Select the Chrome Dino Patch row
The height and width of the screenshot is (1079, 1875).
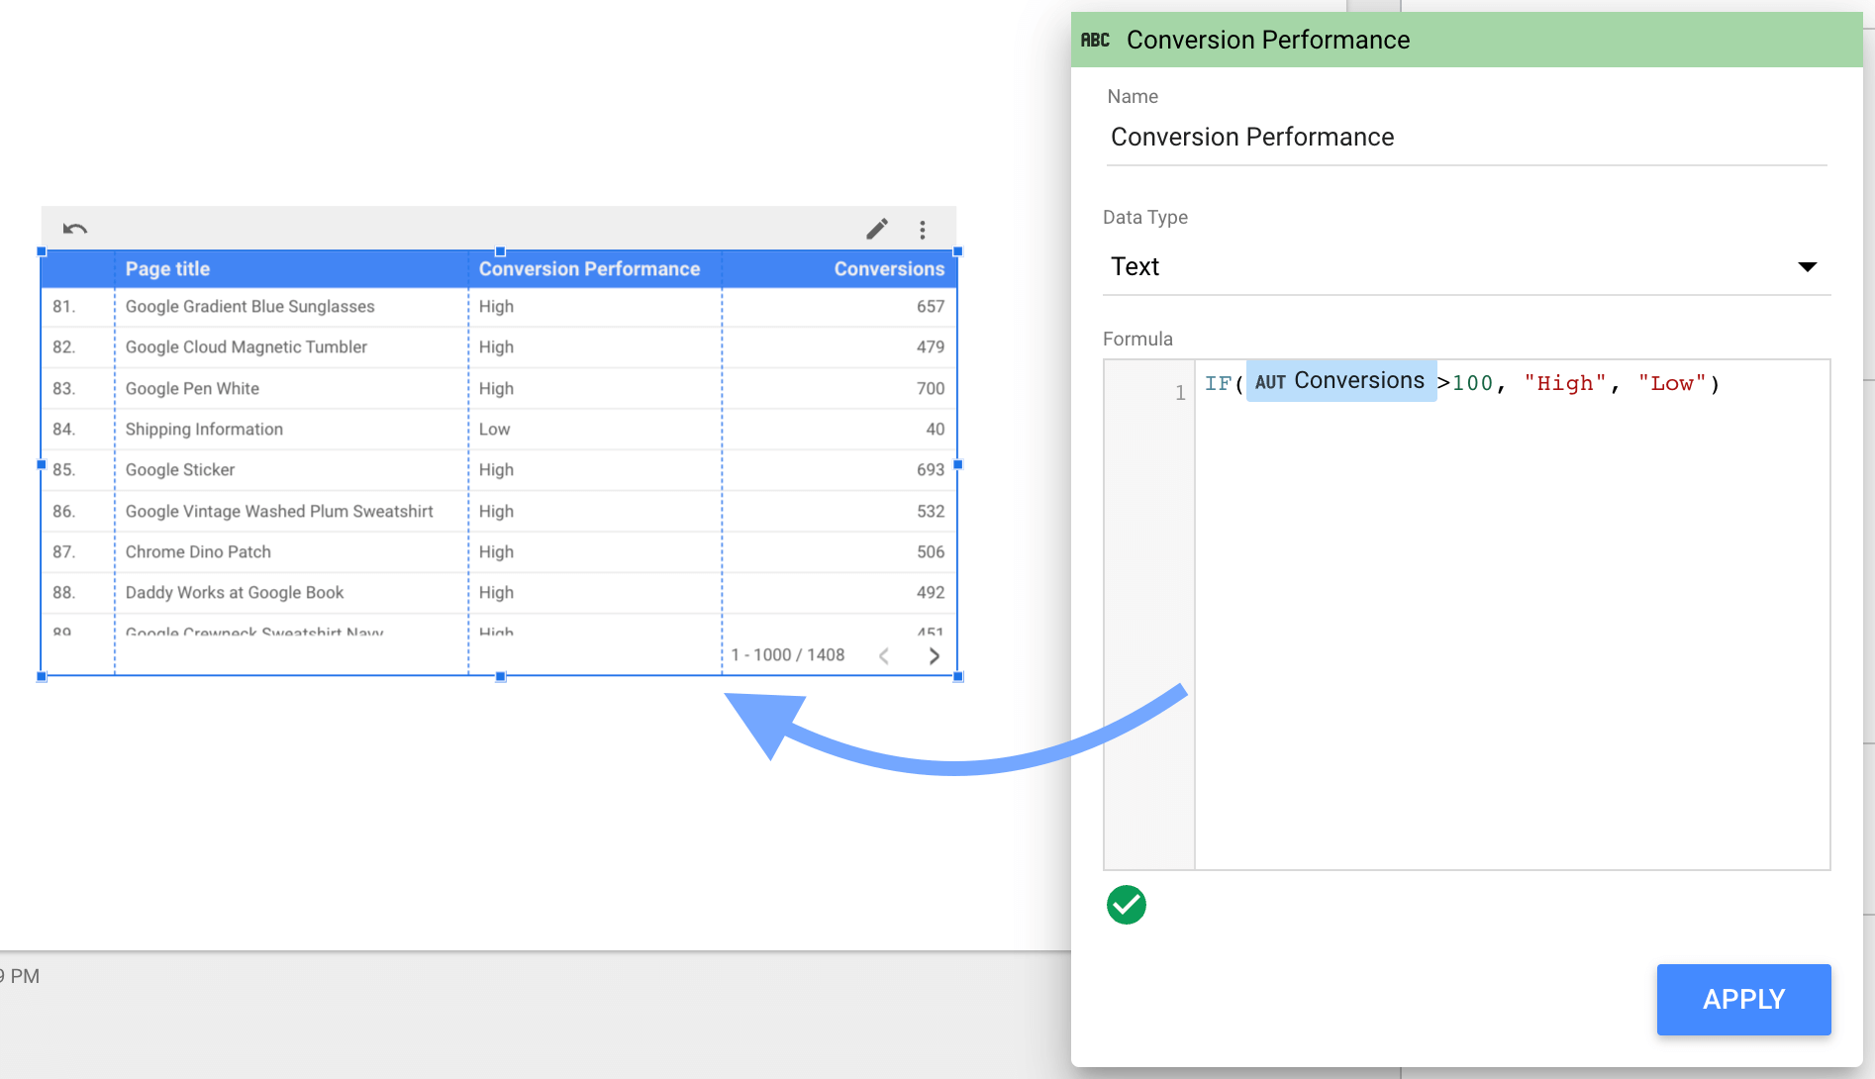click(x=198, y=552)
